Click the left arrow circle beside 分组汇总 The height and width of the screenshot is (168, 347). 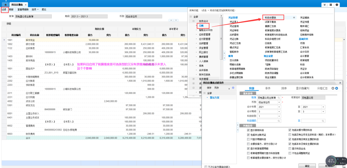pyautogui.click(x=333, y=88)
